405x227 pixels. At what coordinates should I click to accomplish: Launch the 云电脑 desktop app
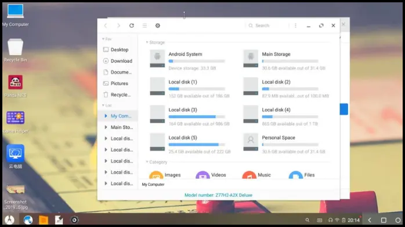coord(16,157)
